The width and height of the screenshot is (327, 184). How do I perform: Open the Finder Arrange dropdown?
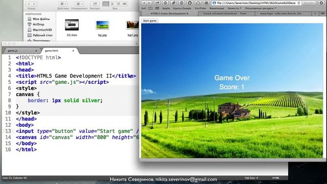click(79, 4)
